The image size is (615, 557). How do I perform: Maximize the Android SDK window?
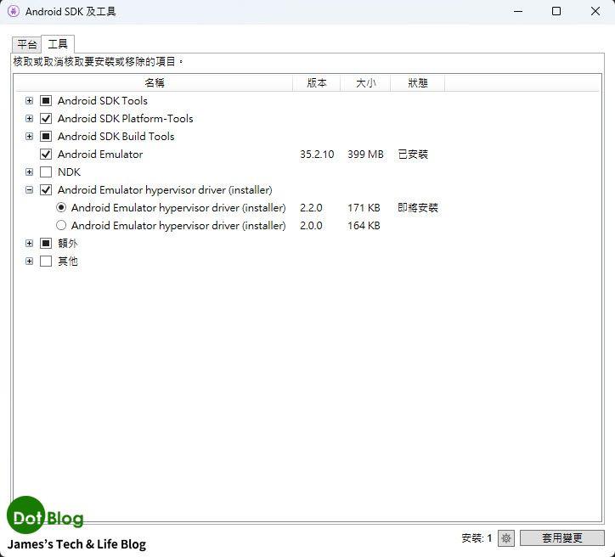556,11
